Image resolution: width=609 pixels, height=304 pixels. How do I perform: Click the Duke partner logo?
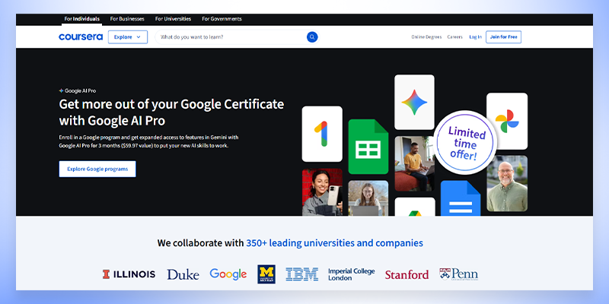(x=183, y=274)
